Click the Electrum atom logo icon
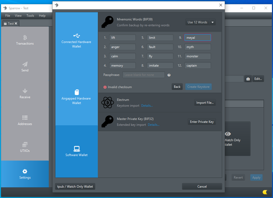The image size is (273, 198). (x=107, y=103)
